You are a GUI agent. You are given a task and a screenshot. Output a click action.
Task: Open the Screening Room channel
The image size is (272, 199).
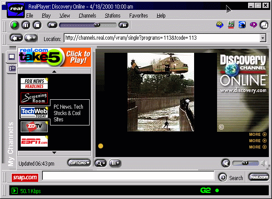click(34, 98)
